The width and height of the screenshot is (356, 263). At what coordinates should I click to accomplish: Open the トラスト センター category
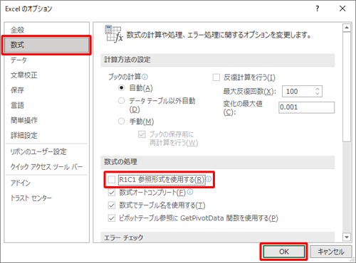pyautogui.click(x=46, y=198)
